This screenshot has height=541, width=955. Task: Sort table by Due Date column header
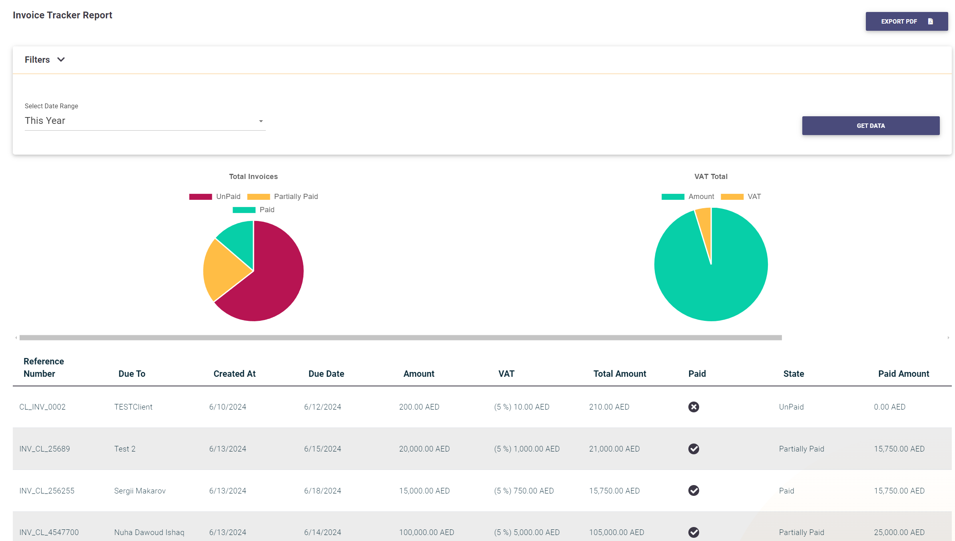pyautogui.click(x=326, y=374)
